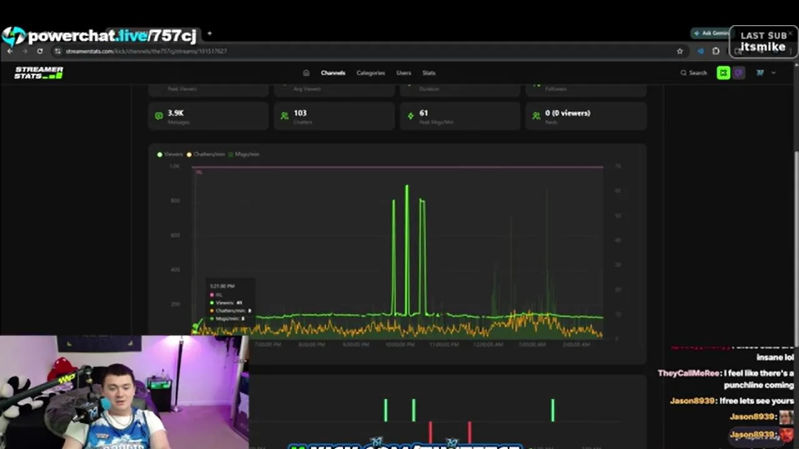The image size is (799, 449).
Task: Select the purple Twitch platform icon
Action: tap(739, 73)
